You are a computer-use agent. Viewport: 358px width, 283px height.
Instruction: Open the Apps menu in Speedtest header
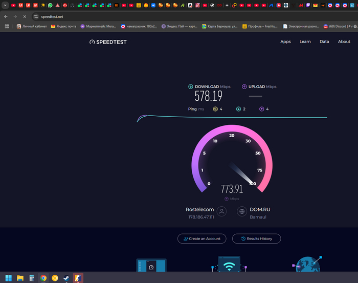[x=285, y=42]
